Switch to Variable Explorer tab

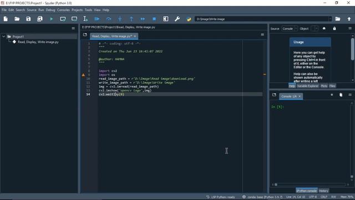pyautogui.click(x=307, y=86)
